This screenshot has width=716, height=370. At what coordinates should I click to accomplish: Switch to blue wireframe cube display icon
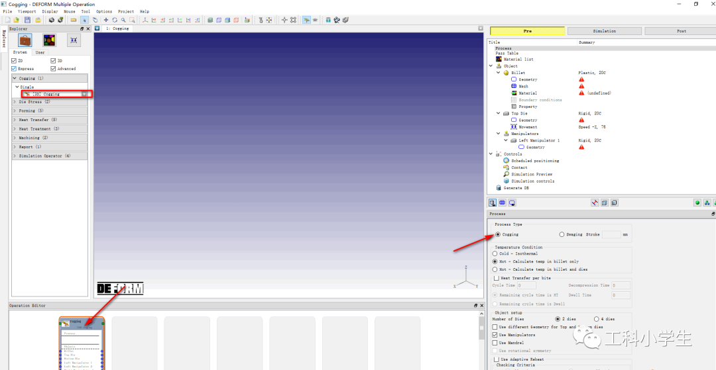pyautogui.click(x=218, y=20)
